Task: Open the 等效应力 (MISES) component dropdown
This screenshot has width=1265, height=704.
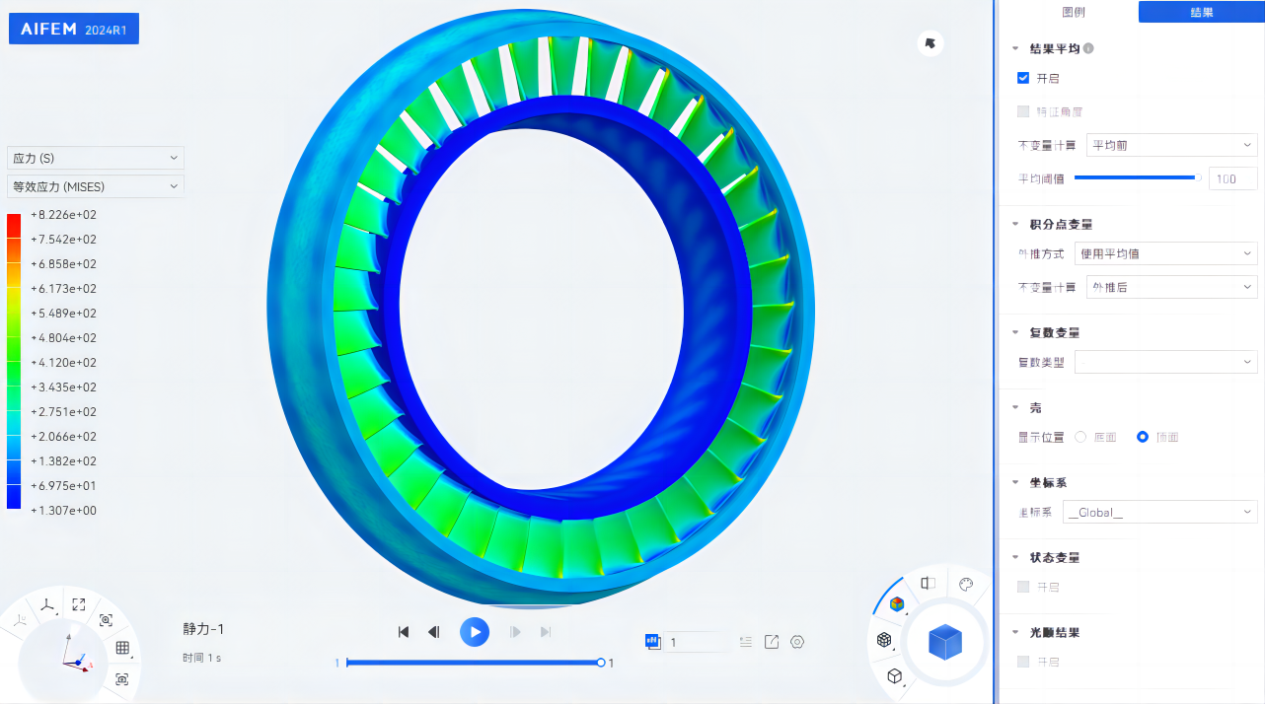Action: 96,185
